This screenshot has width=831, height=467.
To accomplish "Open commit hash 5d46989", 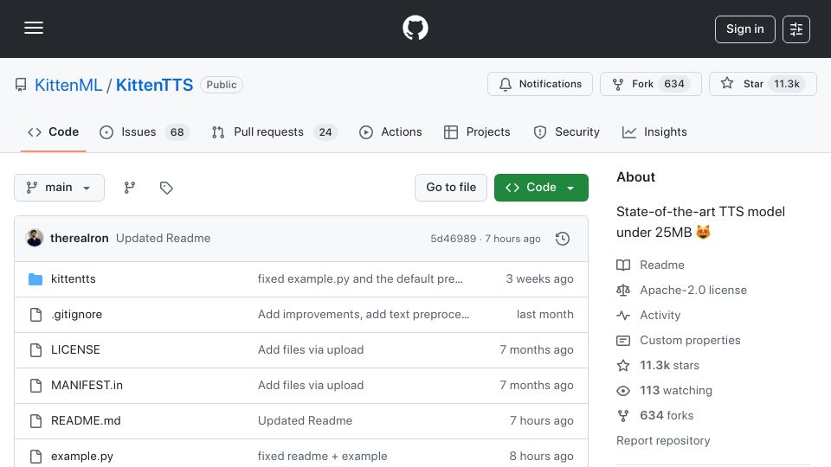I will 453,239.
